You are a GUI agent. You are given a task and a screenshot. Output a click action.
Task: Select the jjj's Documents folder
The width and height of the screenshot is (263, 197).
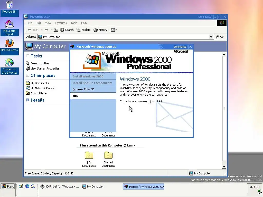89,159
